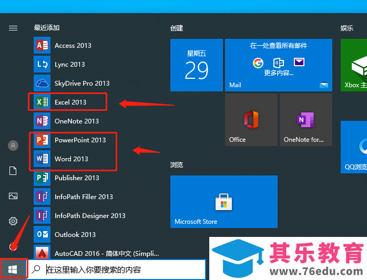Select the Publisher 2013 label
367x280 pixels.
(x=77, y=178)
